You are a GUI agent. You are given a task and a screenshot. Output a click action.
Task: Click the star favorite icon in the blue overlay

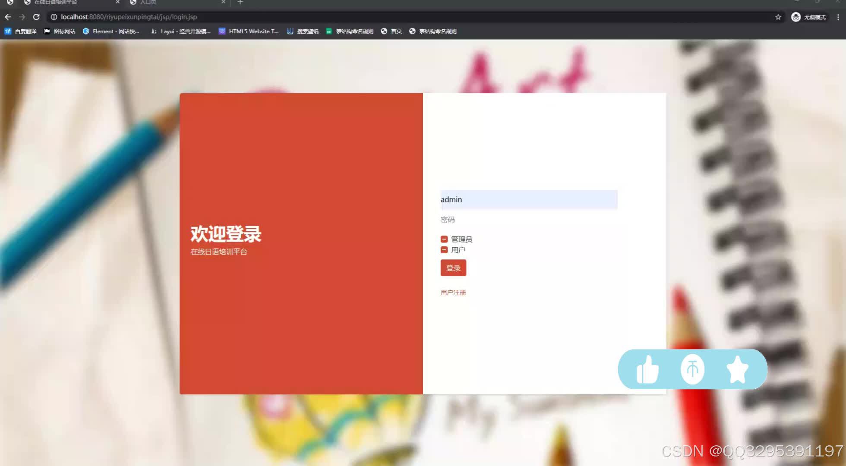(x=737, y=369)
